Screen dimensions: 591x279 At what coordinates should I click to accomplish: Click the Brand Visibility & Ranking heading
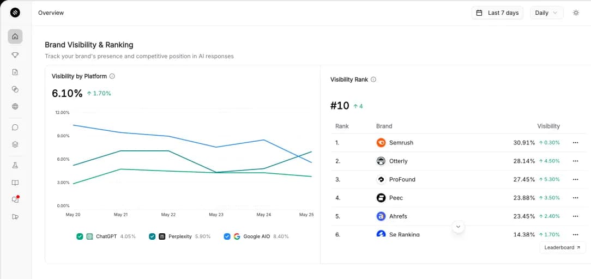point(89,45)
